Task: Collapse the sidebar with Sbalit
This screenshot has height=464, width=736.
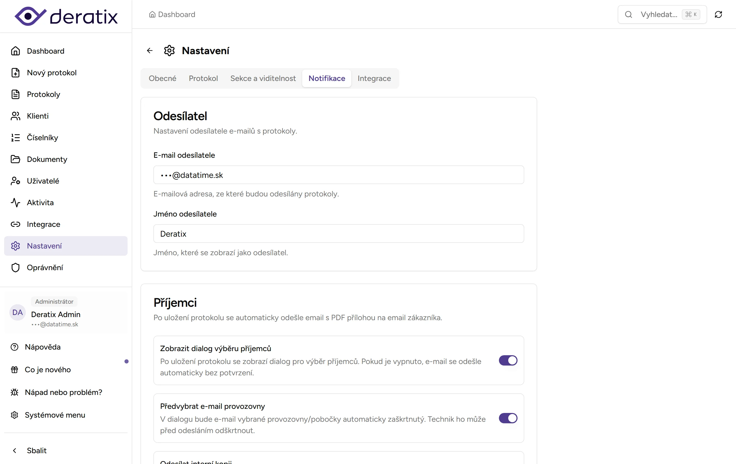Action: click(x=36, y=450)
